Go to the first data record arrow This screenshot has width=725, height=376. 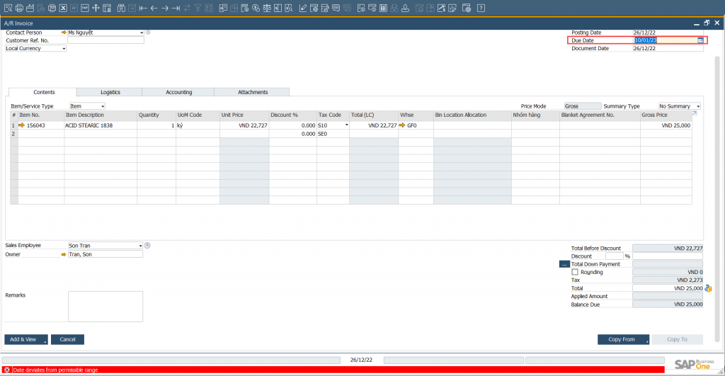[x=143, y=8]
